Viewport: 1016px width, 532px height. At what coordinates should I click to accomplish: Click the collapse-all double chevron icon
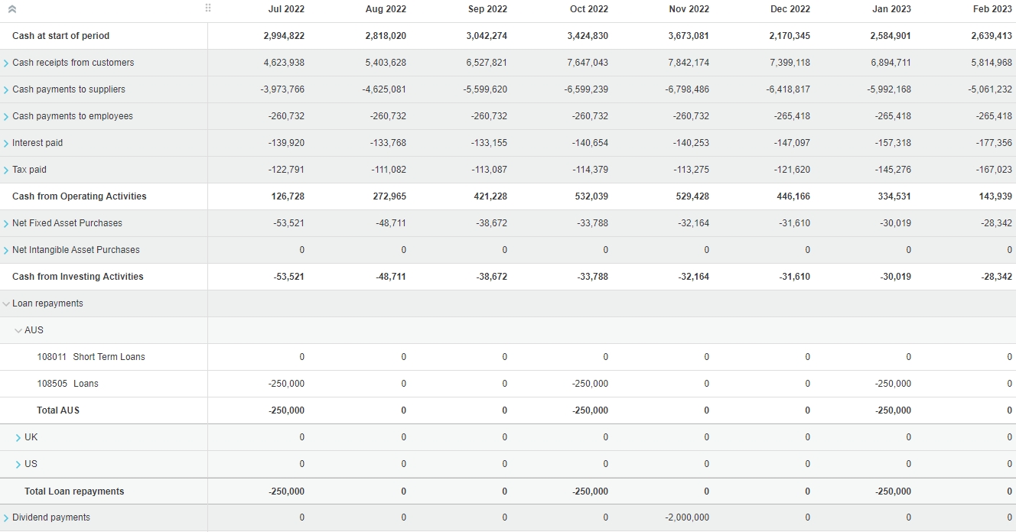click(x=12, y=9)
